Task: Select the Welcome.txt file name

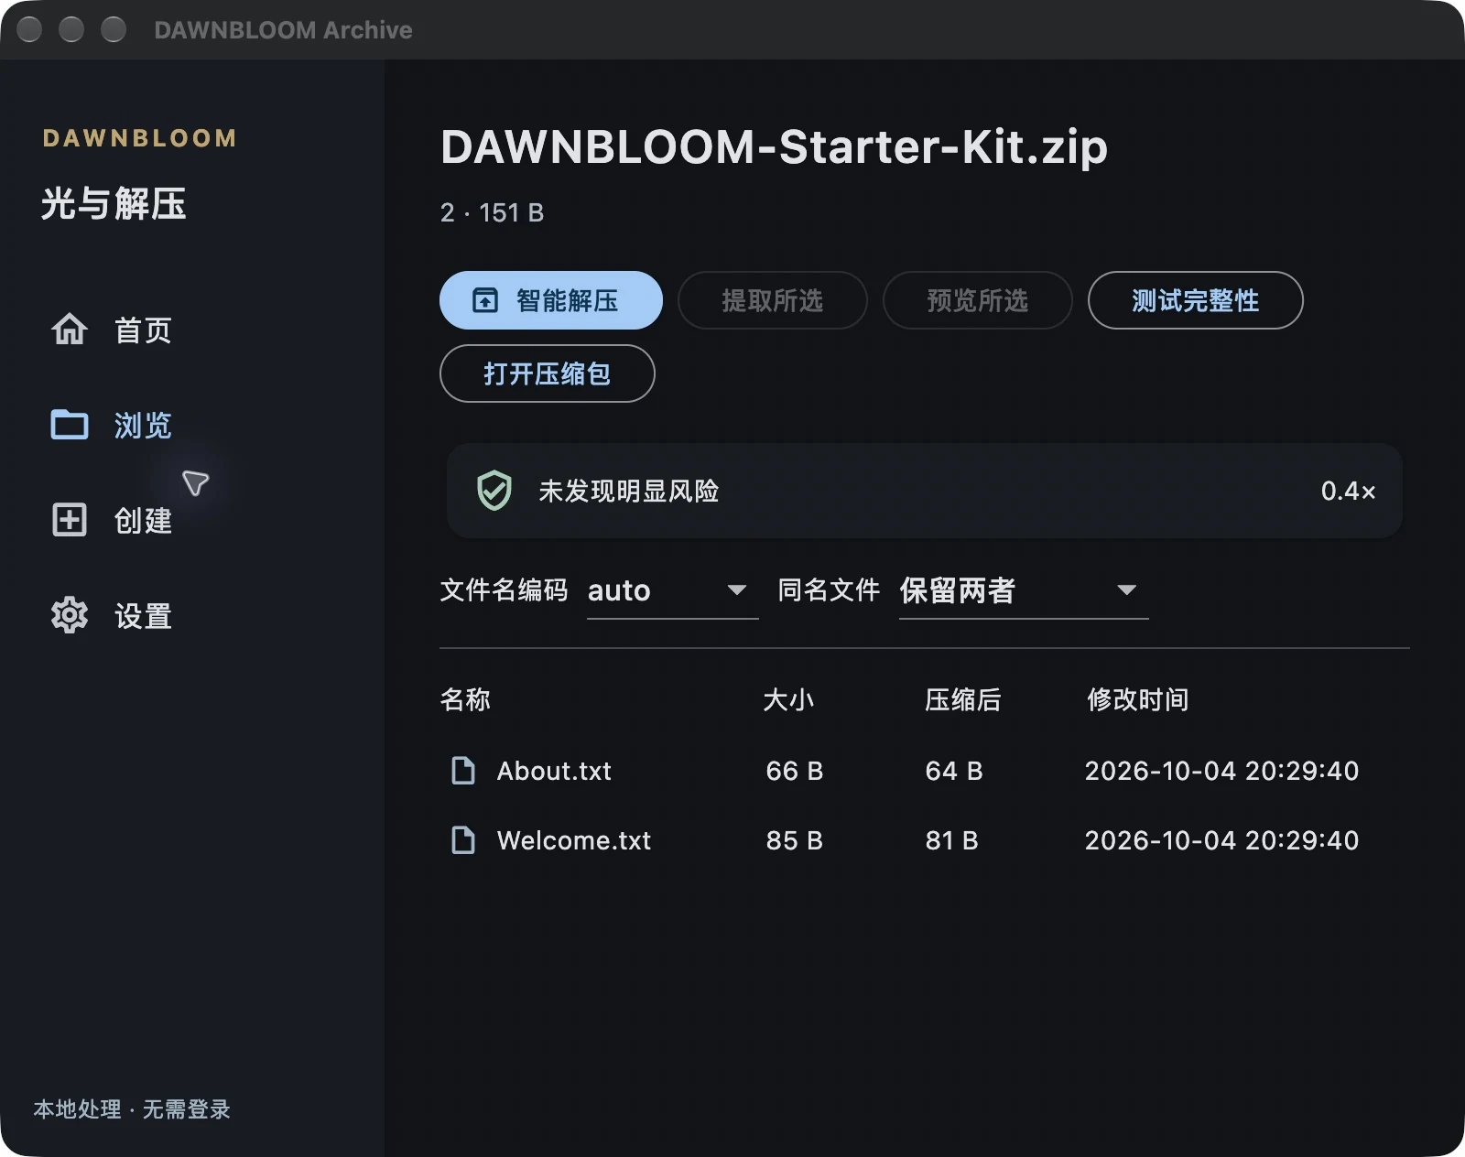Action: 574,840
